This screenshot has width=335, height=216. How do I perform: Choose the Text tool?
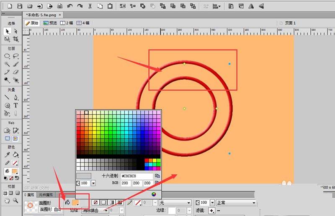tap(16, 105)
